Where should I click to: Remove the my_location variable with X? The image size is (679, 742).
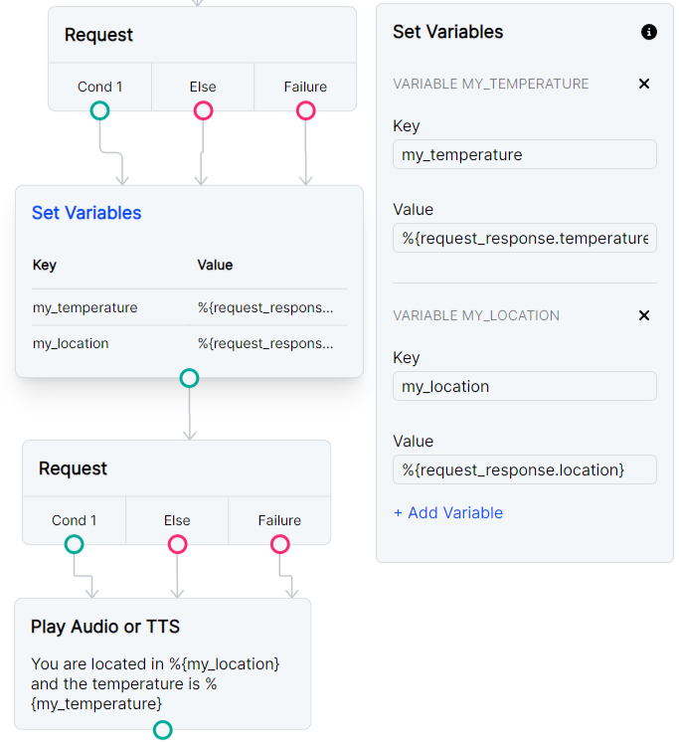tap(643, 315)
